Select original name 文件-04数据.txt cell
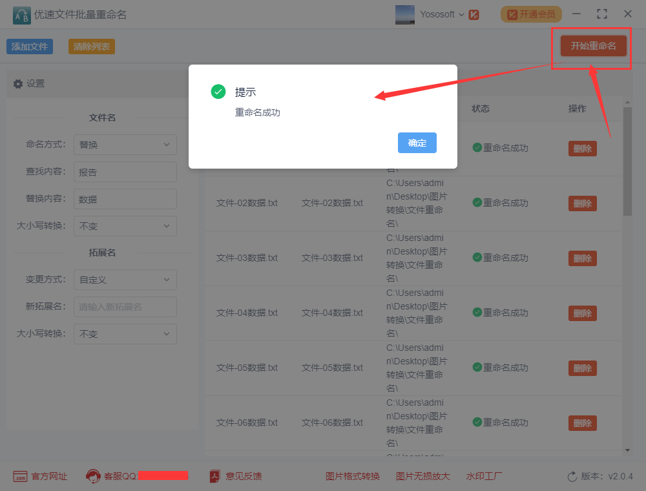 (x=247, y=313)
